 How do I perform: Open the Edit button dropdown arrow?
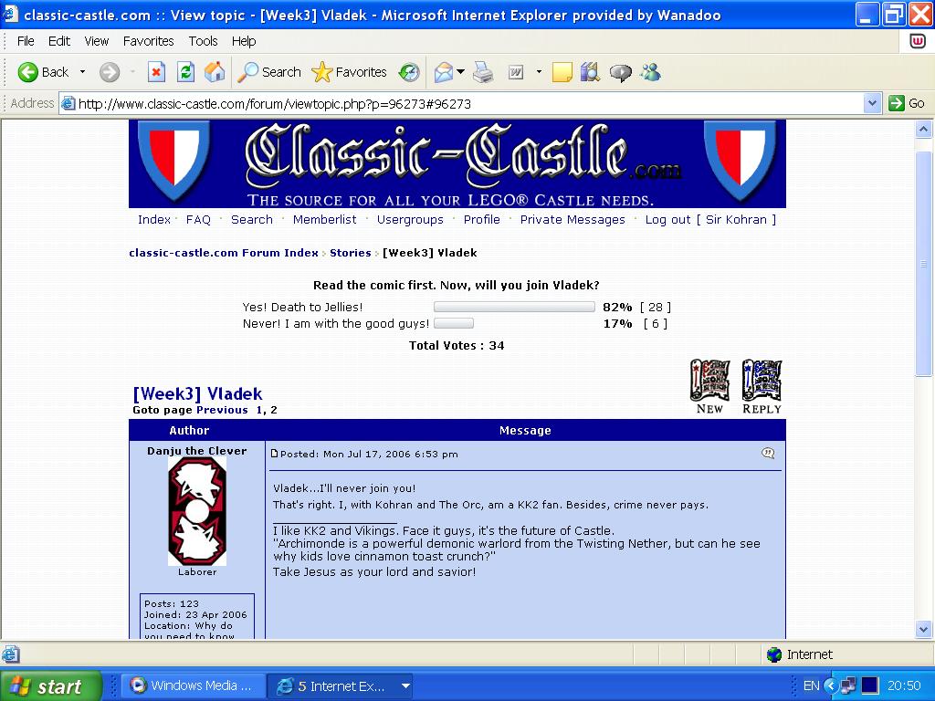pyautogui.click(x=539, y=72)
